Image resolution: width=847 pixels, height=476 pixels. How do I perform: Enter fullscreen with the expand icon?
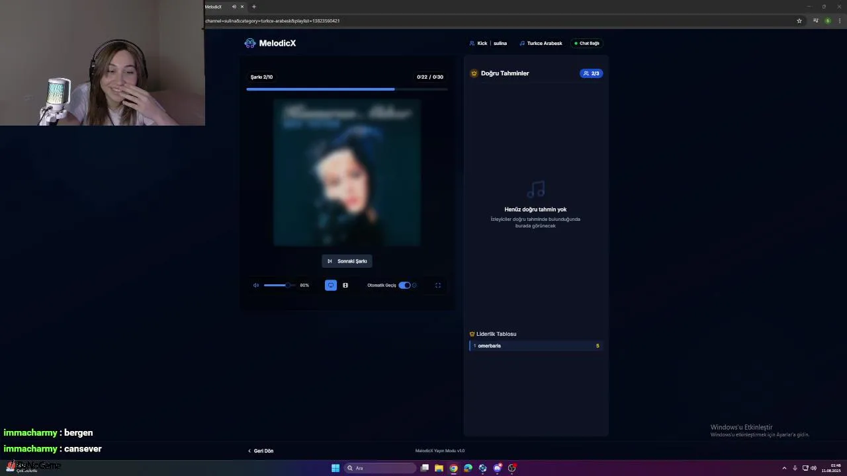click(x=437, y=285)
